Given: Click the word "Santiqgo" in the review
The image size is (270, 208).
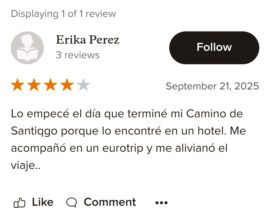Looking at the screenshot, I should coord(34,131).
